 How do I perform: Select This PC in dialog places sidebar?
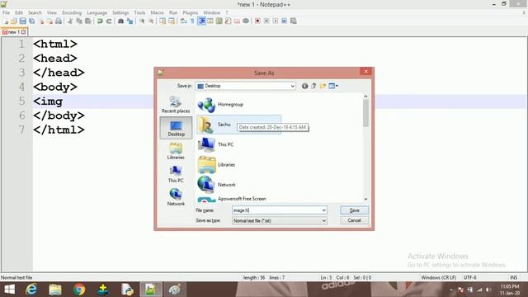coord(176,174)
